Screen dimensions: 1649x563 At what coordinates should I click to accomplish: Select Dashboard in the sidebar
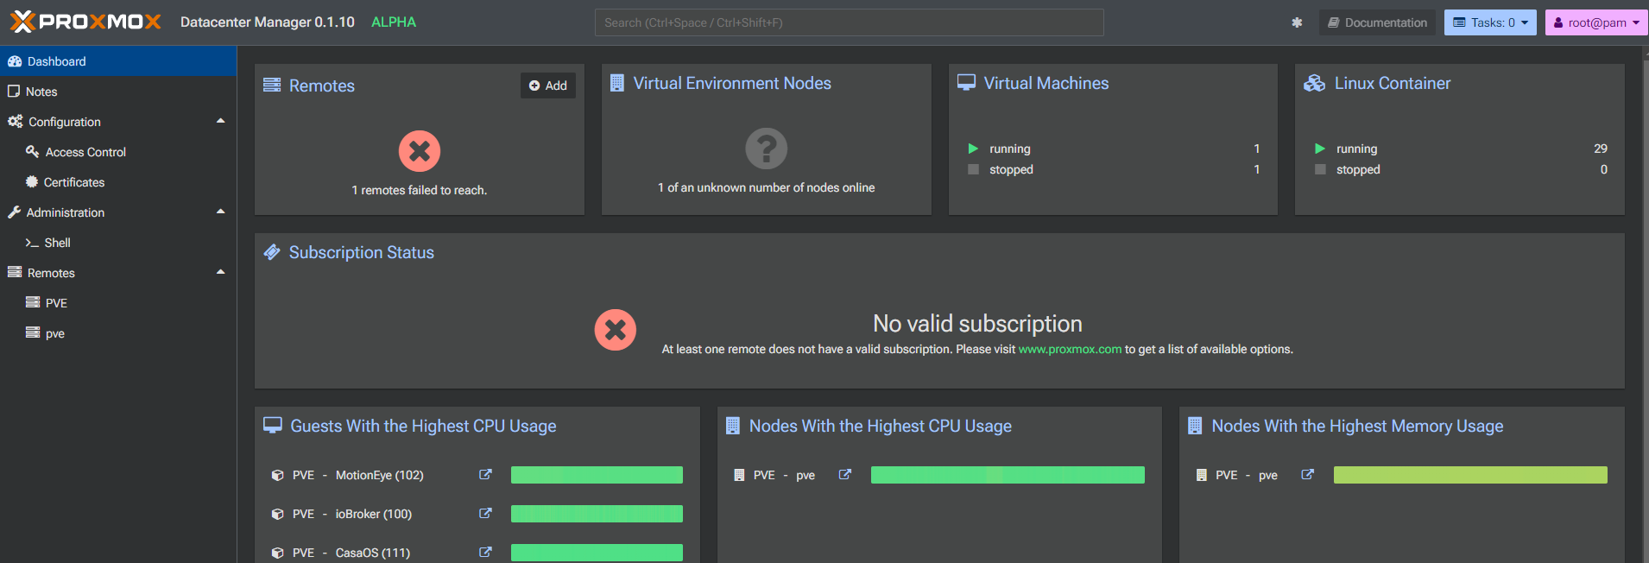(x=118, y=61)
